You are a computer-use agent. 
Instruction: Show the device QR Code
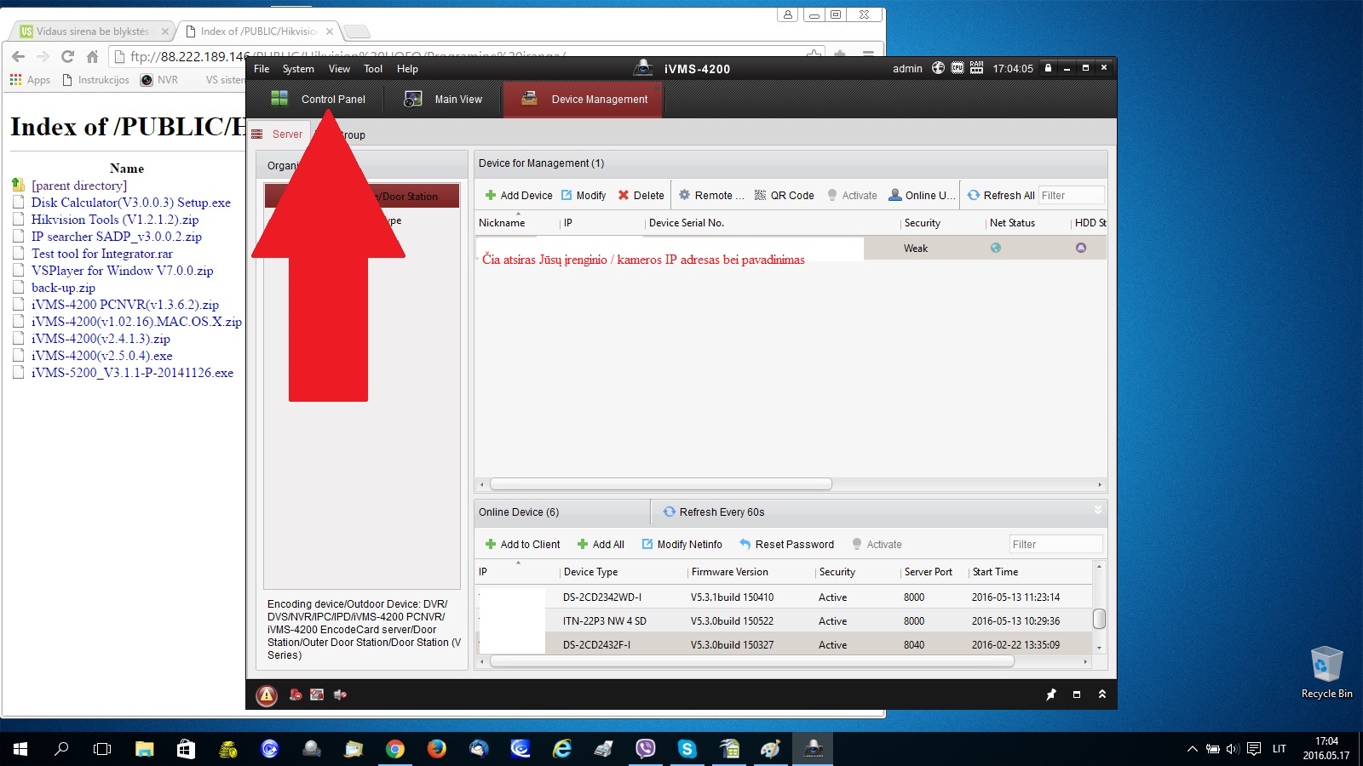[785, 195]
